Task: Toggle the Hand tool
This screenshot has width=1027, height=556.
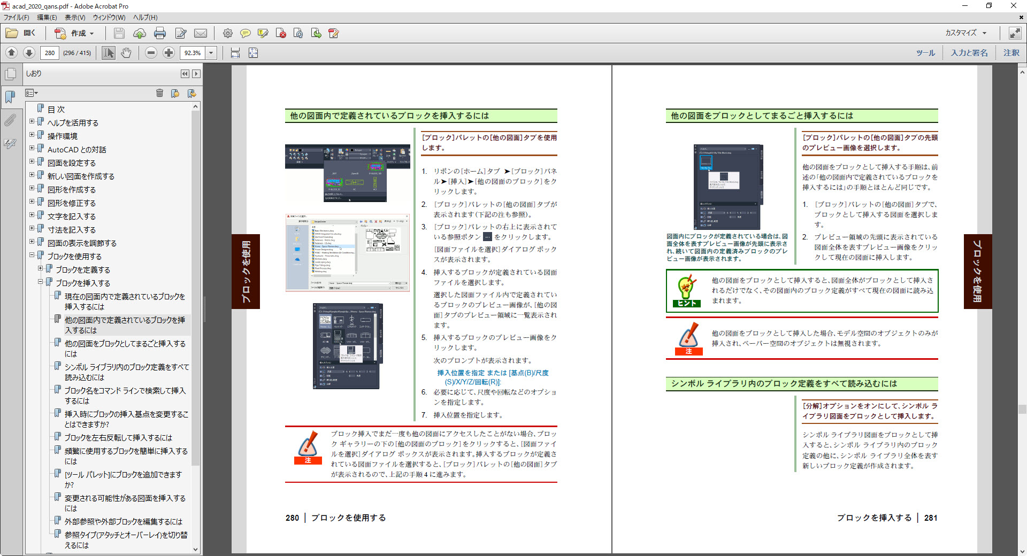Action: point(127,53)
